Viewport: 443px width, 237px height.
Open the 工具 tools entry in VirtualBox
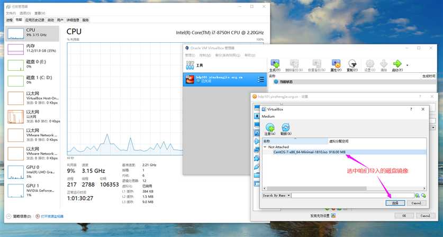point(225,65)
